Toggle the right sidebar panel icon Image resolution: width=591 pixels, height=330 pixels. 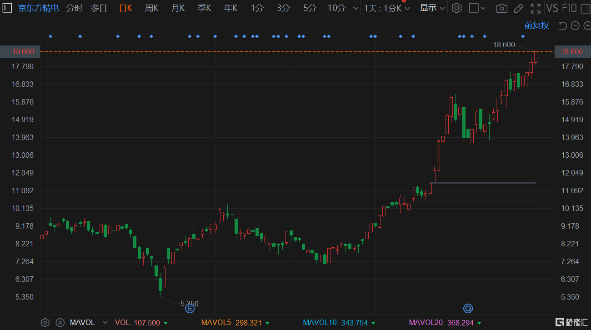[x=585, y=8]
